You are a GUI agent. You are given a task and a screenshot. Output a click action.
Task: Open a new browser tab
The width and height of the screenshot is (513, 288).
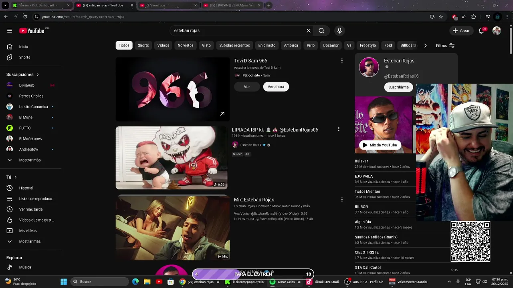[x=269, y=5]
